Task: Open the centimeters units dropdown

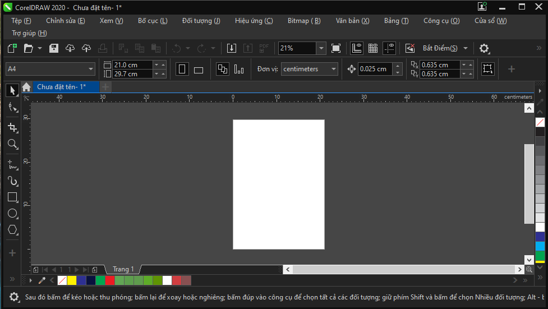Action: pos(334,69)
